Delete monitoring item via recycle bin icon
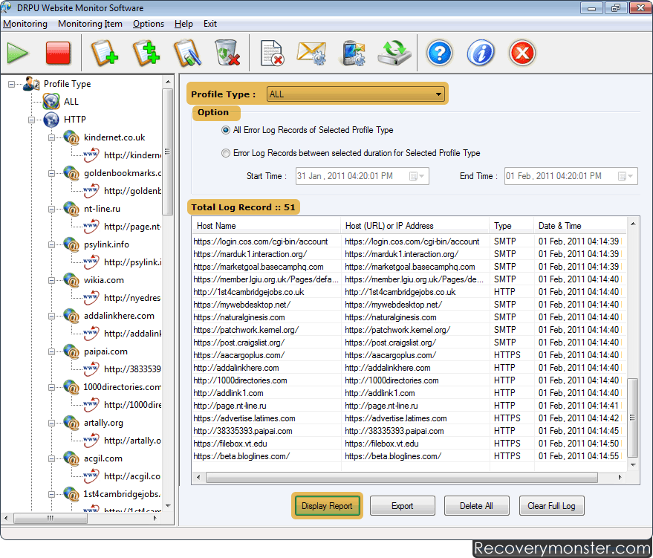 (227, 53)
